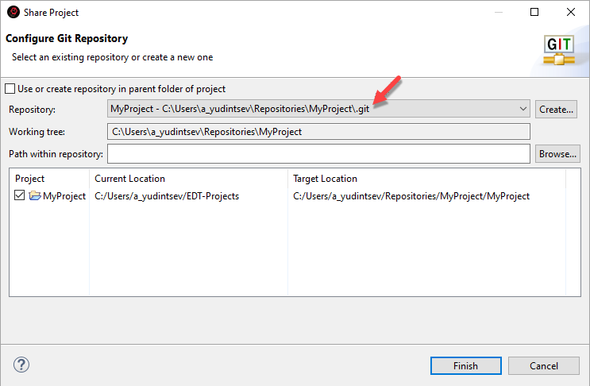
Task: Click Browse... next to path field
Action: [x=557, y=153]
